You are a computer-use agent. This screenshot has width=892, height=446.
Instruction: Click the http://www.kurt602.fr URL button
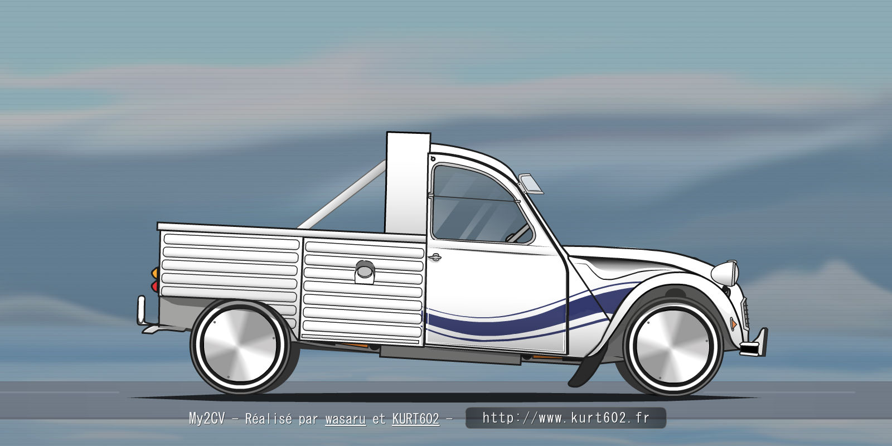coord(565,418)
